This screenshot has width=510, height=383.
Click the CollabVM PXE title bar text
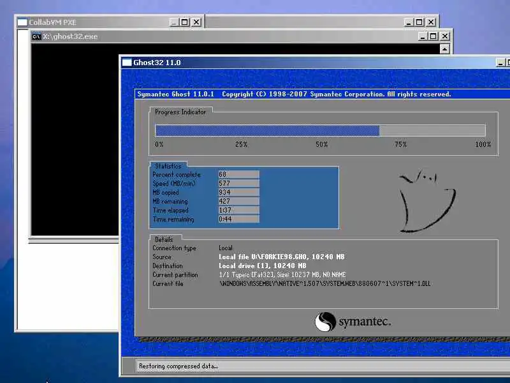coord(52,22)
